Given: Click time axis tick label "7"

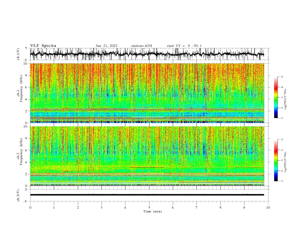Looking at the screenshot, I should 197,207.
